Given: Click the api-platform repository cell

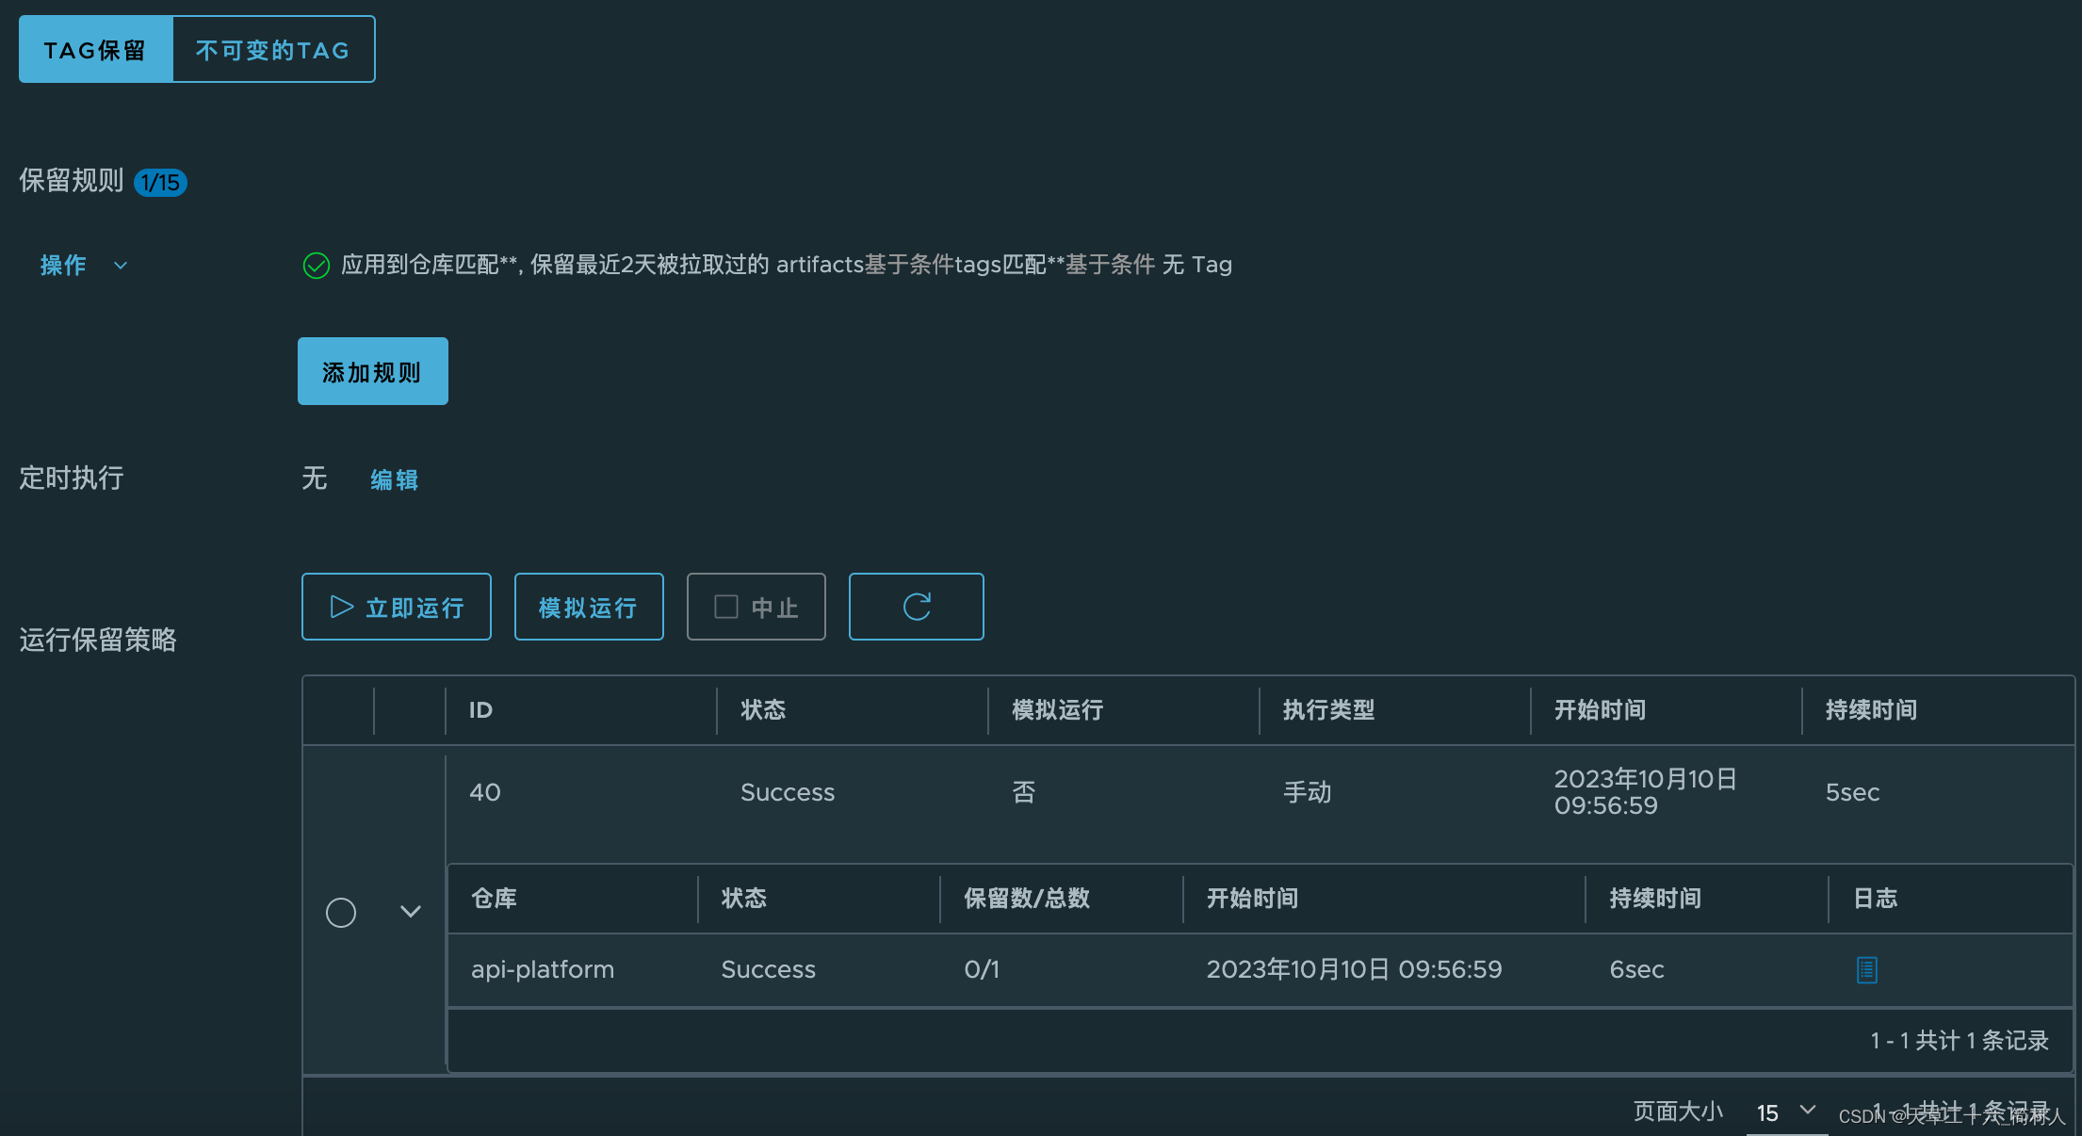Looking at the screenshot, I should click(543, 969).
